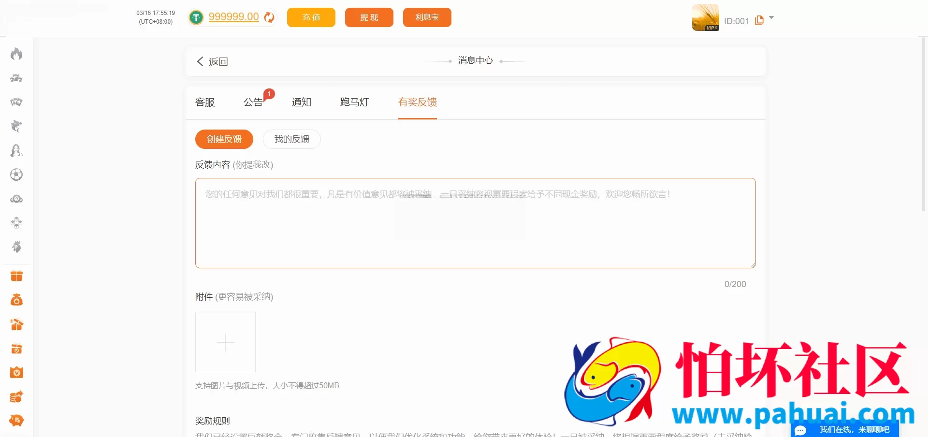Viewport: 928px width, 437px height.
Task: Click the 0/200 character counter
Action: tap(735, 284)
